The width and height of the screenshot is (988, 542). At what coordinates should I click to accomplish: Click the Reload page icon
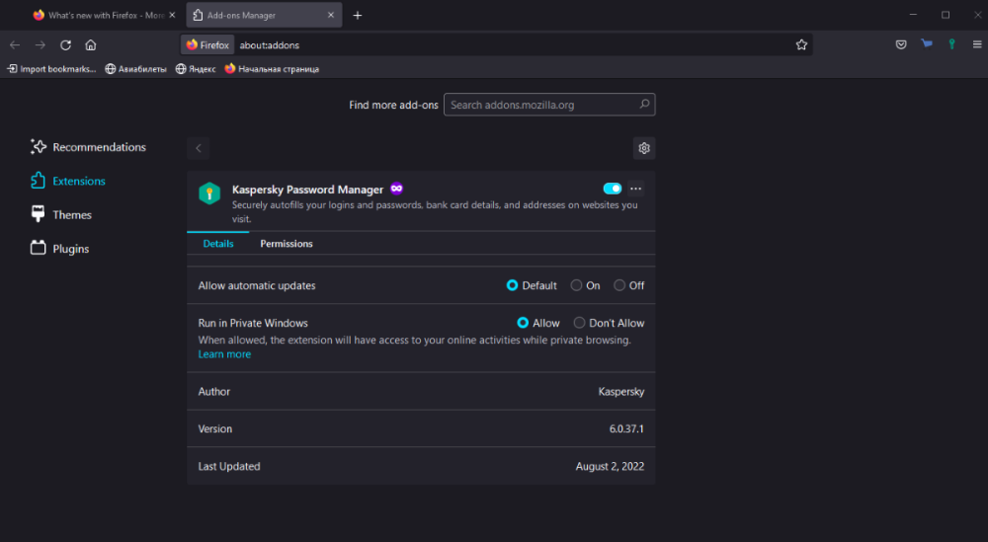pyautogui.click(x=65, y=44)
